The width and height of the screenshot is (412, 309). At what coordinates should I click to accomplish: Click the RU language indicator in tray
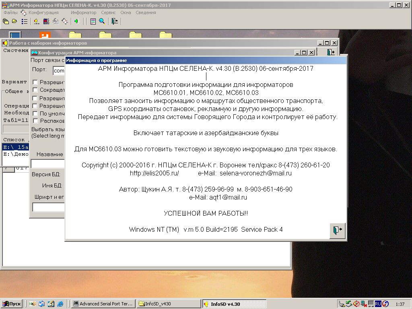point(378,304)
